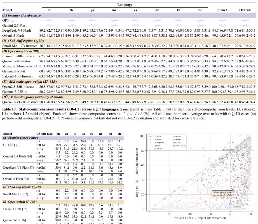Viewport: 258px width, 224px height.
Task: Select the 'Qwen3.5-Flash' row label in top table
Action: pyautogui.click(x=13, y=36)
